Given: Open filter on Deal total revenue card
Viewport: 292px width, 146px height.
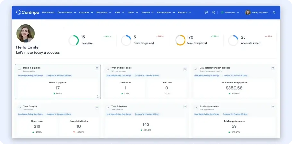Looking at the screenshot, I should pos(273,68).
